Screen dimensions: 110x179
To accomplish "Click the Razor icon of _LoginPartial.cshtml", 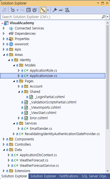I will coord(31,97).
